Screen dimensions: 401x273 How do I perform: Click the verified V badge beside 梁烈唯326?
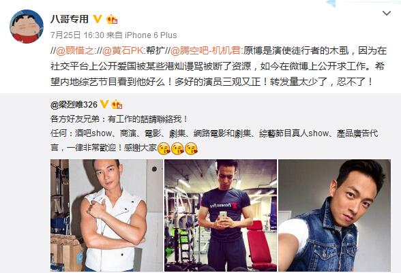(104, 104)
